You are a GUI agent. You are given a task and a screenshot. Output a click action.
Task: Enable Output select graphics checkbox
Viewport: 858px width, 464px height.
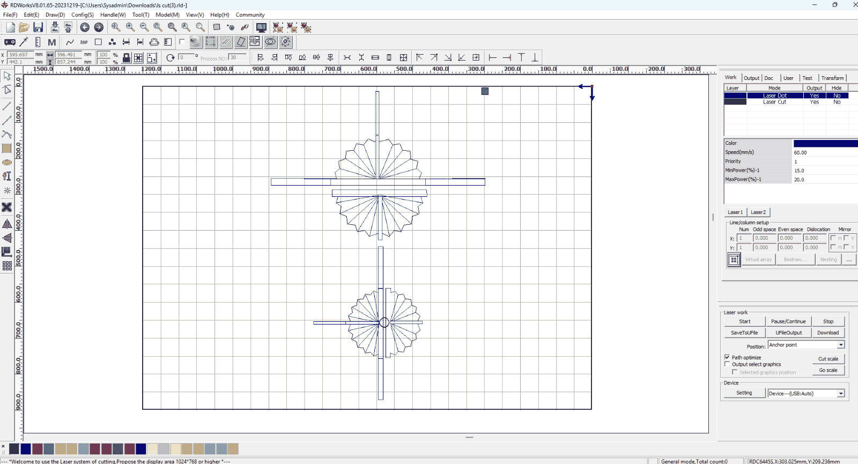727,364
